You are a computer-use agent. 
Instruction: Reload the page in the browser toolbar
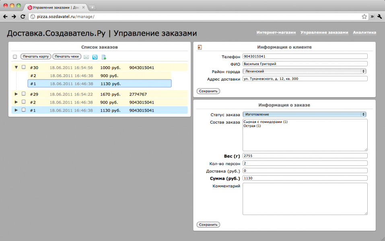click(23, 16)
